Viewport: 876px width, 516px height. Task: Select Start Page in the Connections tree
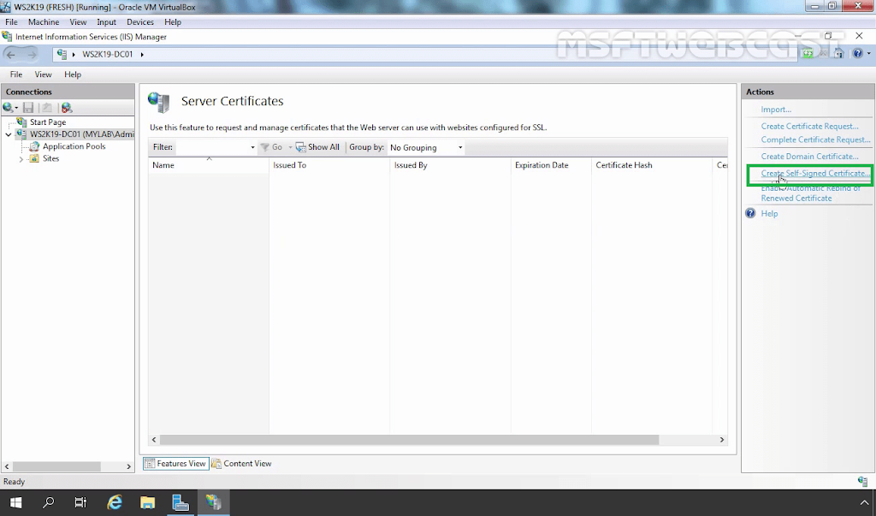pyautogui.click(x=48, y=122)
